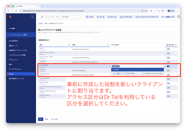Click the page search field

click(61, 17)
